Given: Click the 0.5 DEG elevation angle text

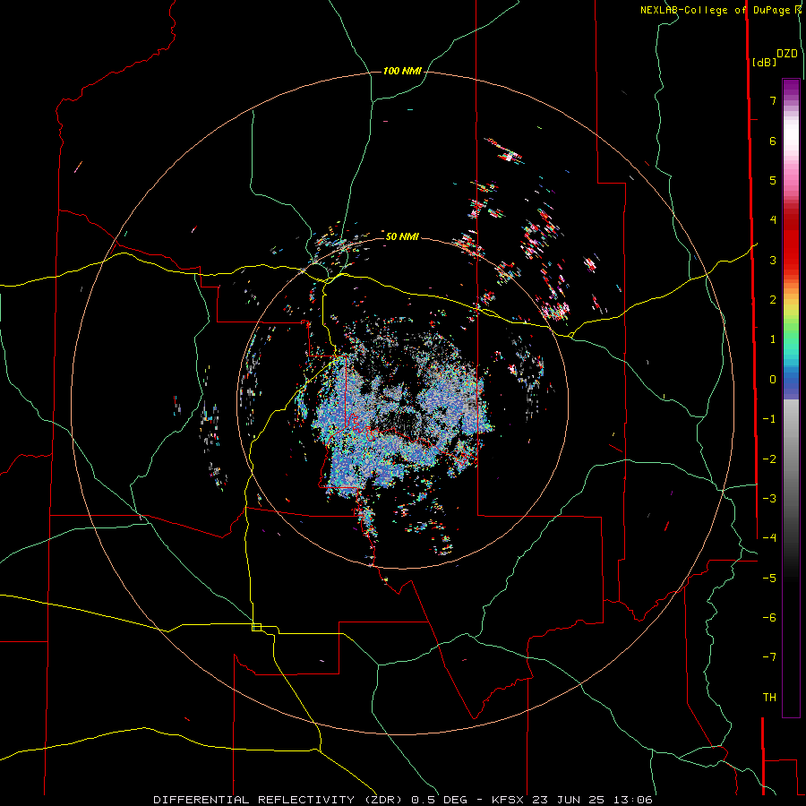Looking at the screenshot, I should tap(439, 800).
